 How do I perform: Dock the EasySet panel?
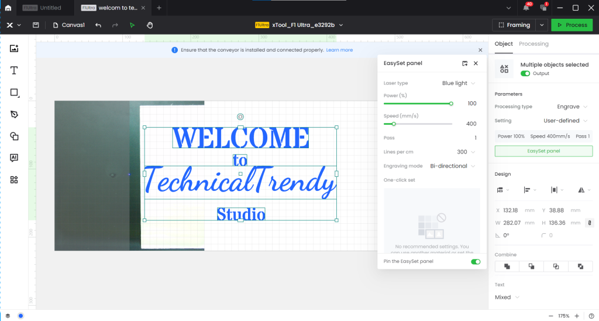click(x=464, y=63)
